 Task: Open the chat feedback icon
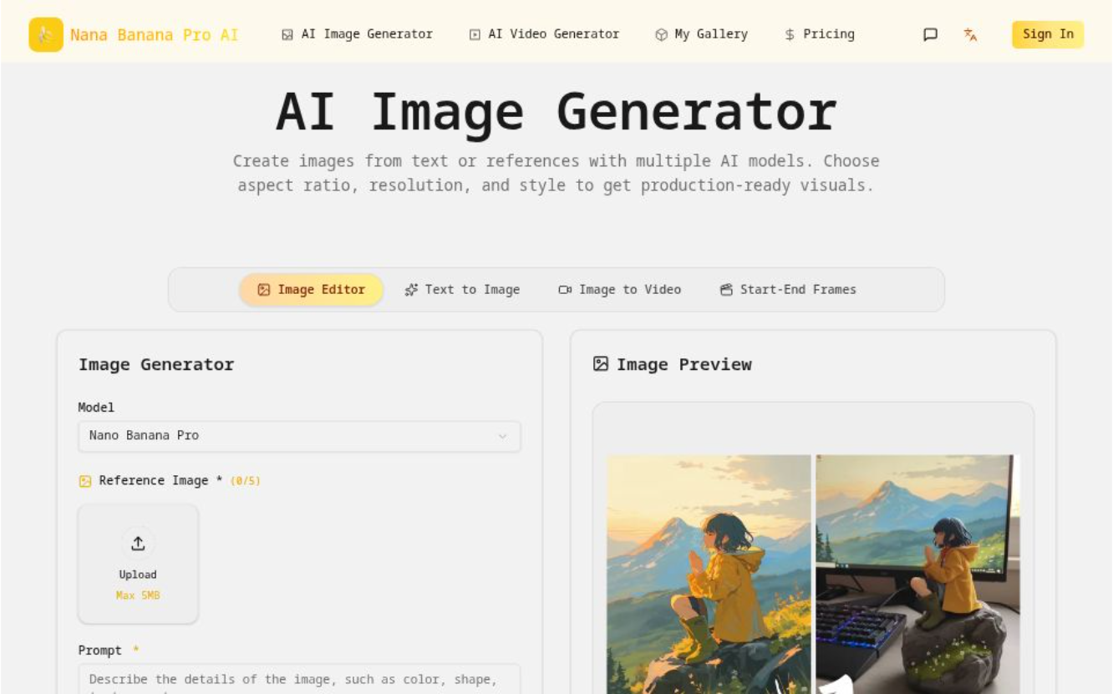coord(930,35)
